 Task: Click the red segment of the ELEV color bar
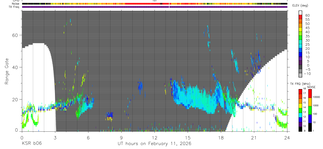[x=300, y=17]
